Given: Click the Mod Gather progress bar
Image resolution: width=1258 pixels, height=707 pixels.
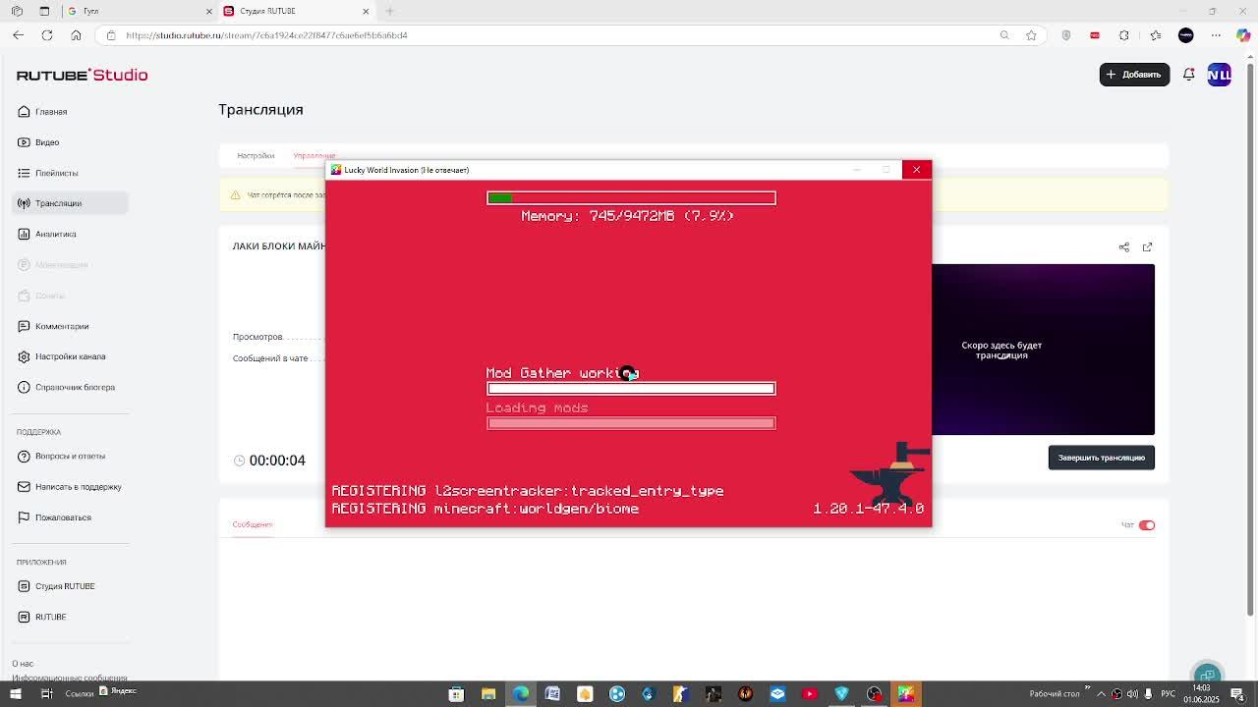Looking at the screenshot, I should (x=631, y=389).
